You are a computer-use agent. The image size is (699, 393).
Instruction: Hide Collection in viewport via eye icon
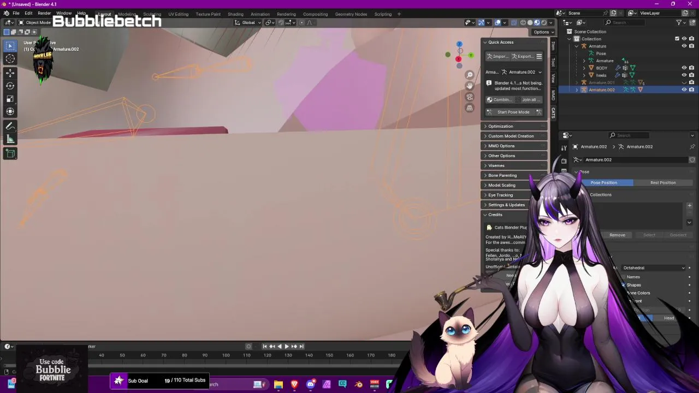coord(684,39)
